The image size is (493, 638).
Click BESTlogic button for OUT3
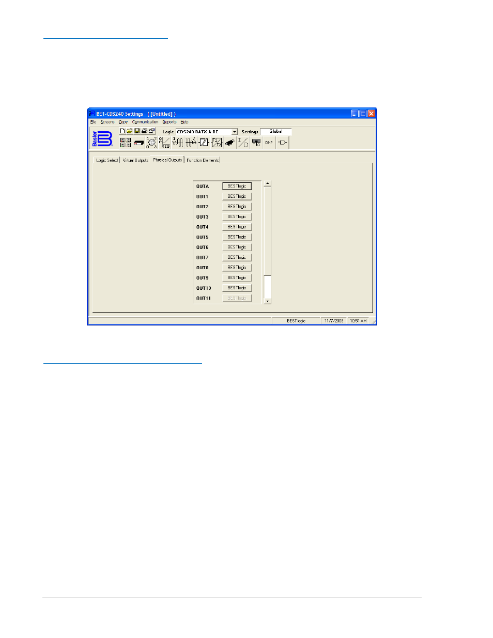click(x=237, y=216)
